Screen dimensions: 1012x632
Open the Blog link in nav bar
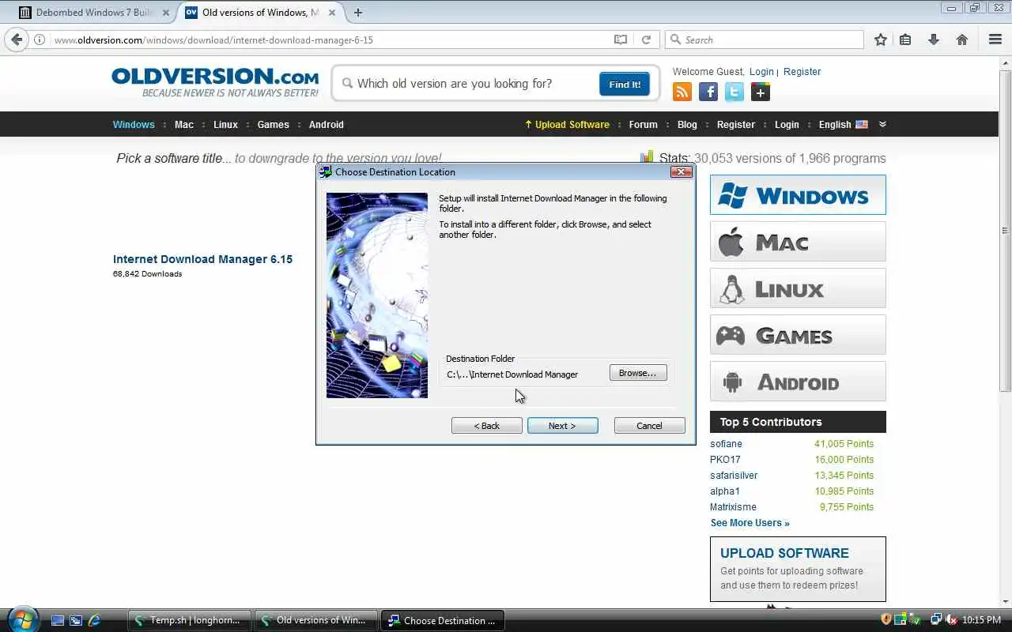click(x=687, y=125)
